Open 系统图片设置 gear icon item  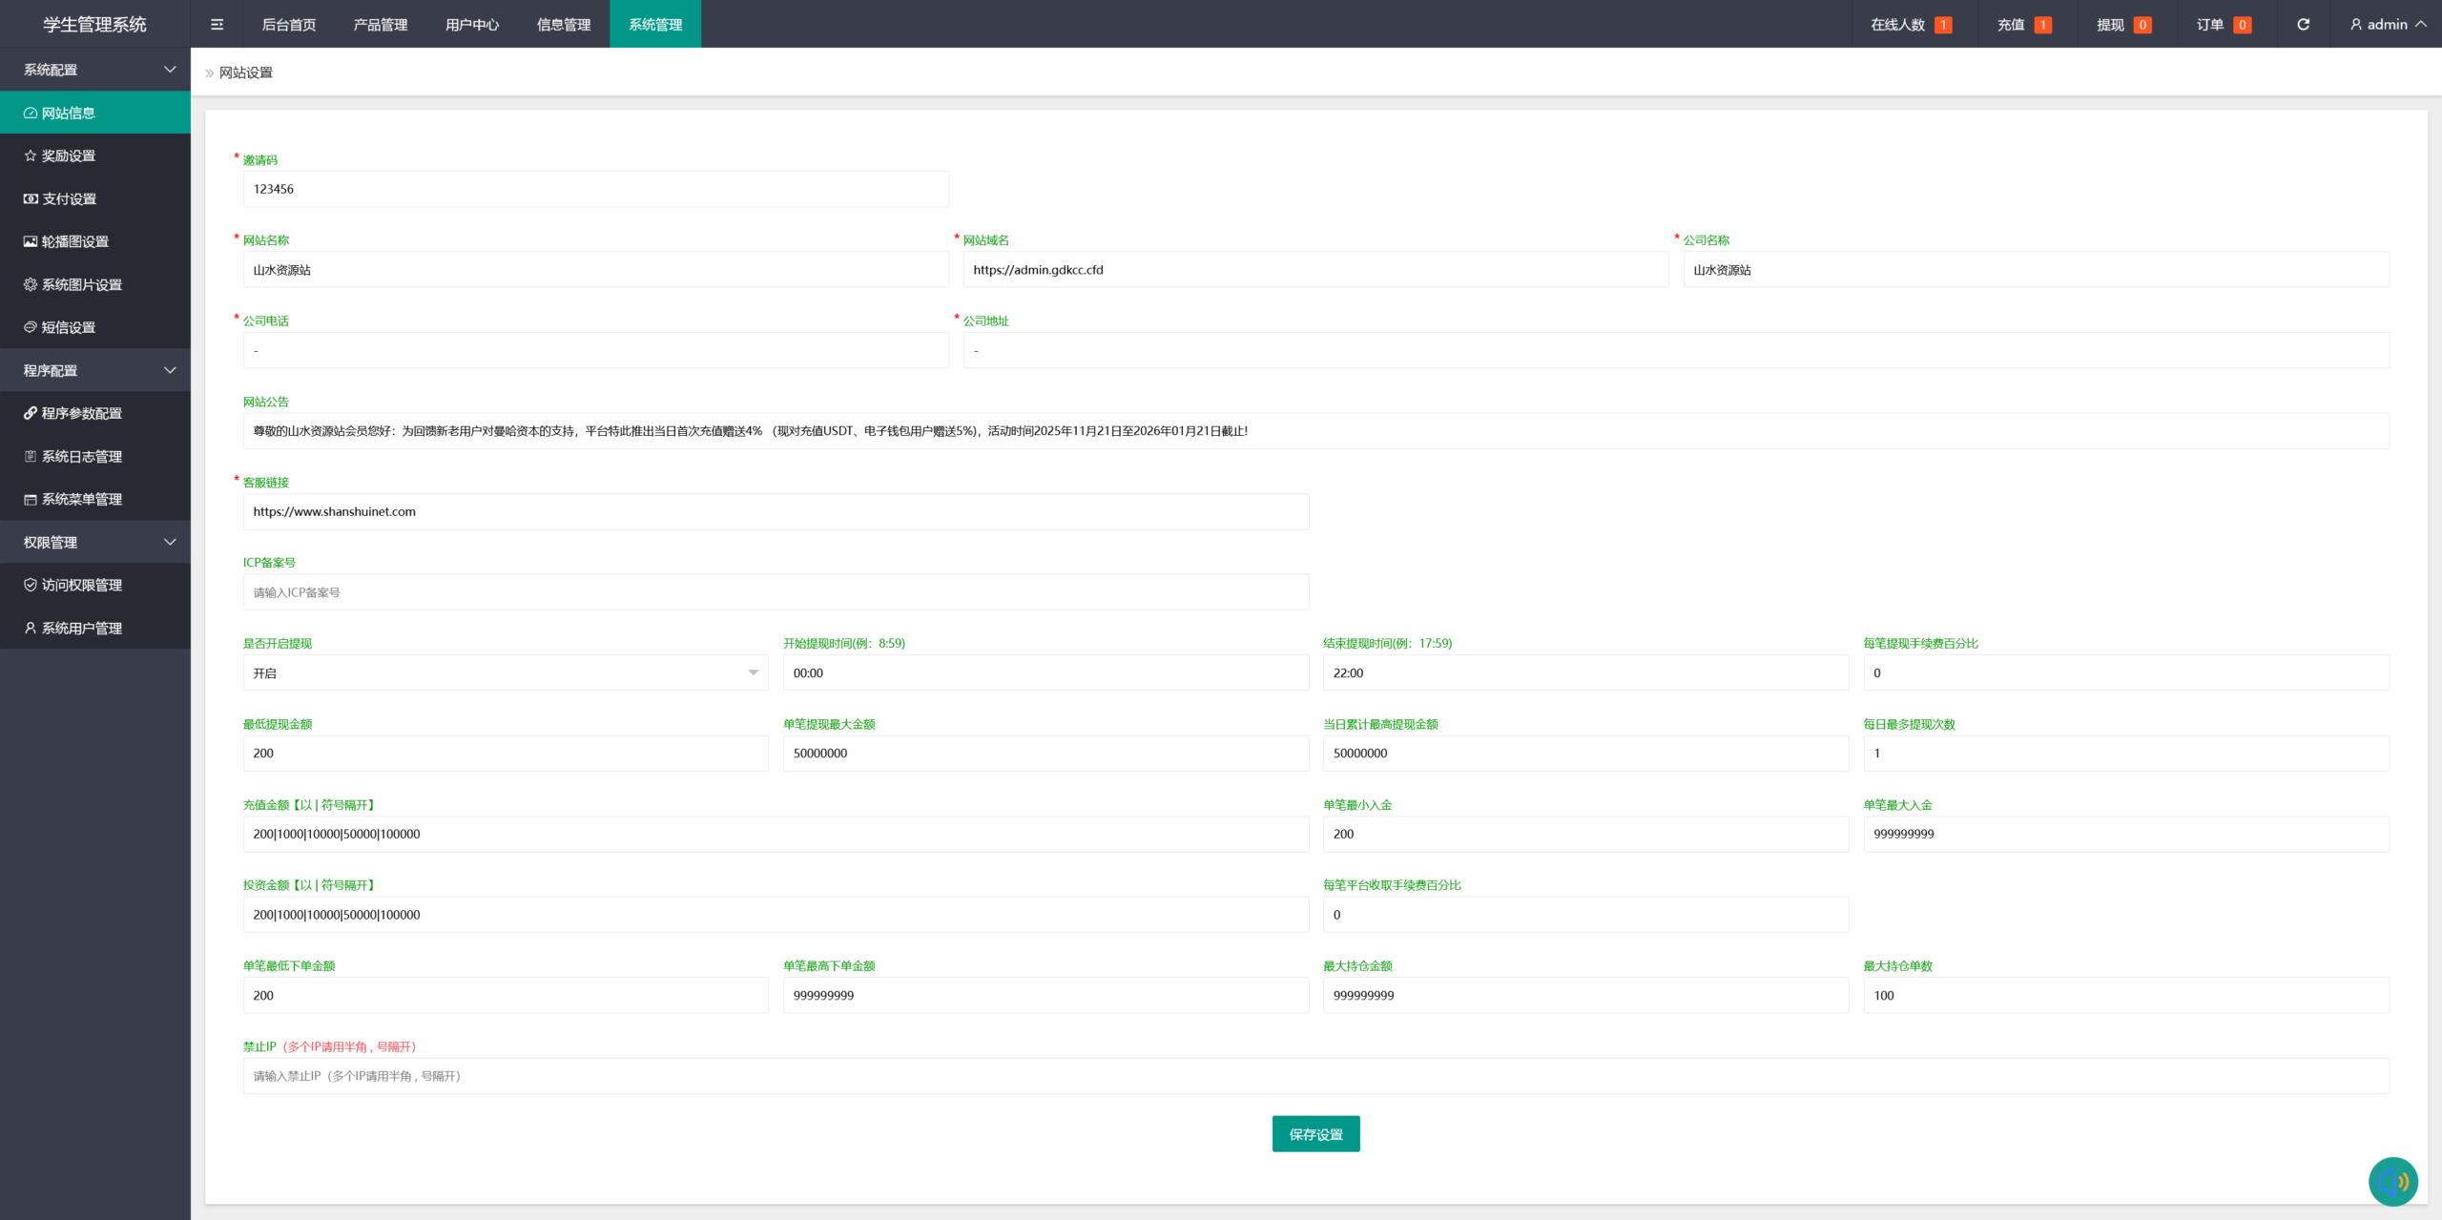click(81, 284)
